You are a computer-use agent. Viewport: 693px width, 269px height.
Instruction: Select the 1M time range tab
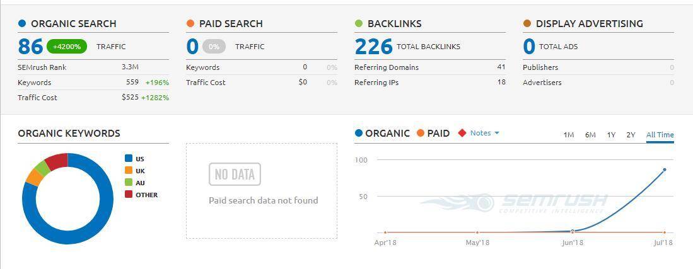[568, 135]
